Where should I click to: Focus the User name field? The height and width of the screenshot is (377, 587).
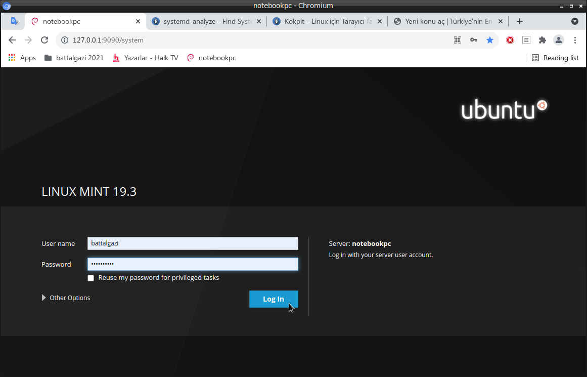pyautogui.click(x=193, y=243)
